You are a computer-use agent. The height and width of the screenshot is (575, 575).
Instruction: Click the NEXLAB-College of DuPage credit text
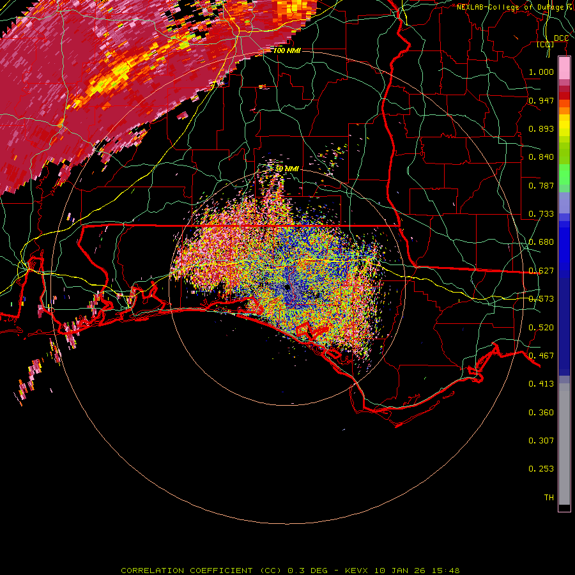coord(515,7)
